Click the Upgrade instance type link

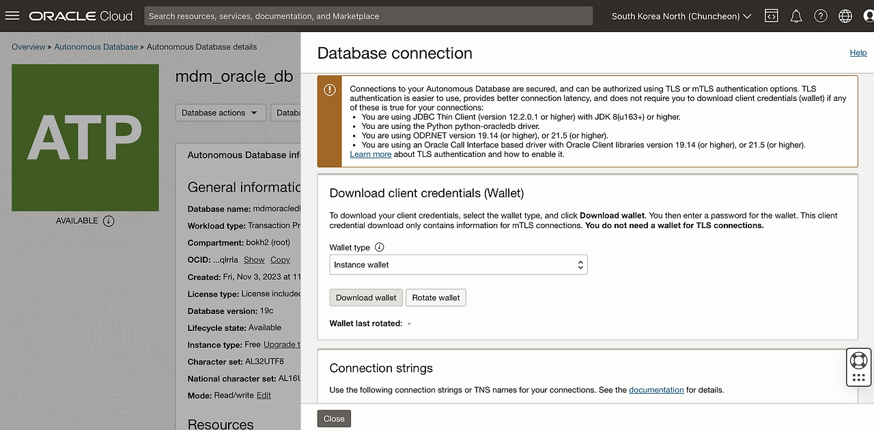click(282, 345)
